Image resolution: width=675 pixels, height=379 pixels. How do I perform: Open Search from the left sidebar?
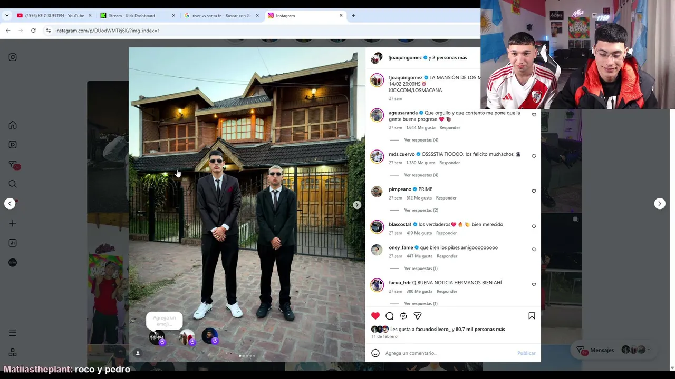coord(13,184)
